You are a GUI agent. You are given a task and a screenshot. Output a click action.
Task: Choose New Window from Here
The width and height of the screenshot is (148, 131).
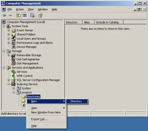point(46,113)
